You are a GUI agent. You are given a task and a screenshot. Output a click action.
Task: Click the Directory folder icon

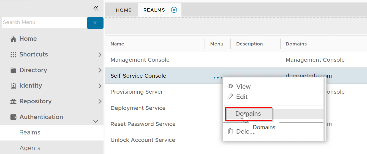[x=13, y=70]
